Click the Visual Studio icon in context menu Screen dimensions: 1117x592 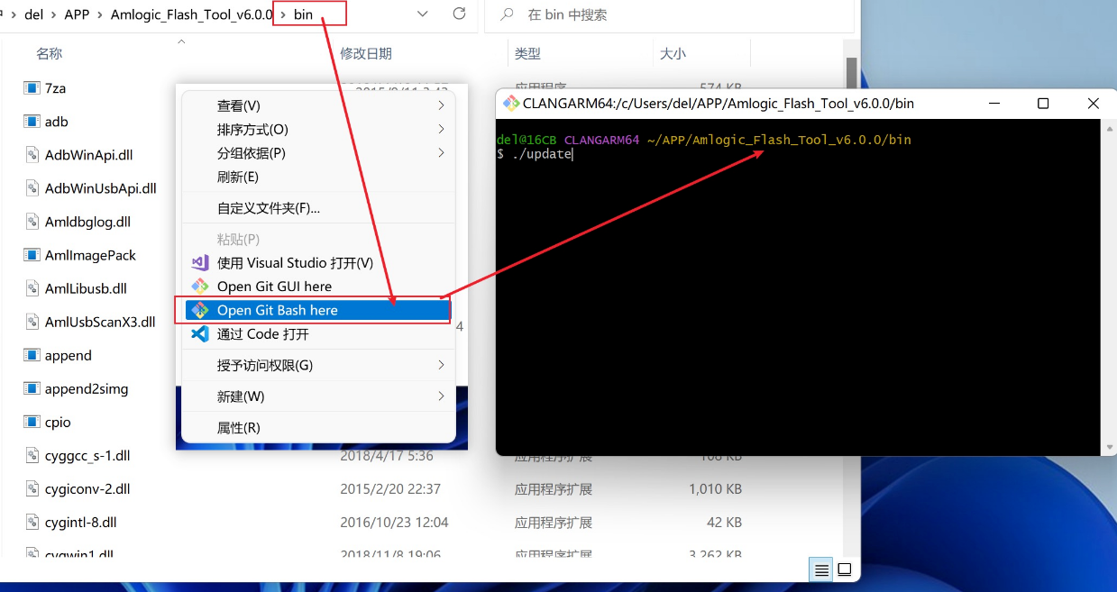coord(200,262)
